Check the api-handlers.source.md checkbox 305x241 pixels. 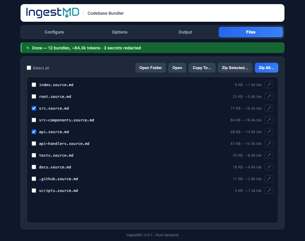tap(34, 143)
